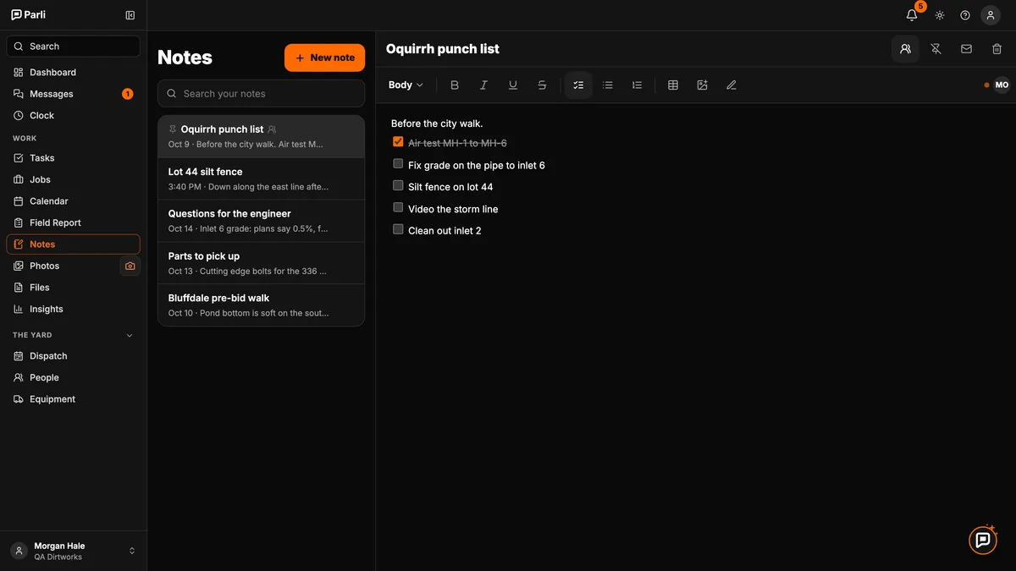This screenshot has width=1016, height=571.
Task: Focus the Search your notes field
Action: coord(262,94)
